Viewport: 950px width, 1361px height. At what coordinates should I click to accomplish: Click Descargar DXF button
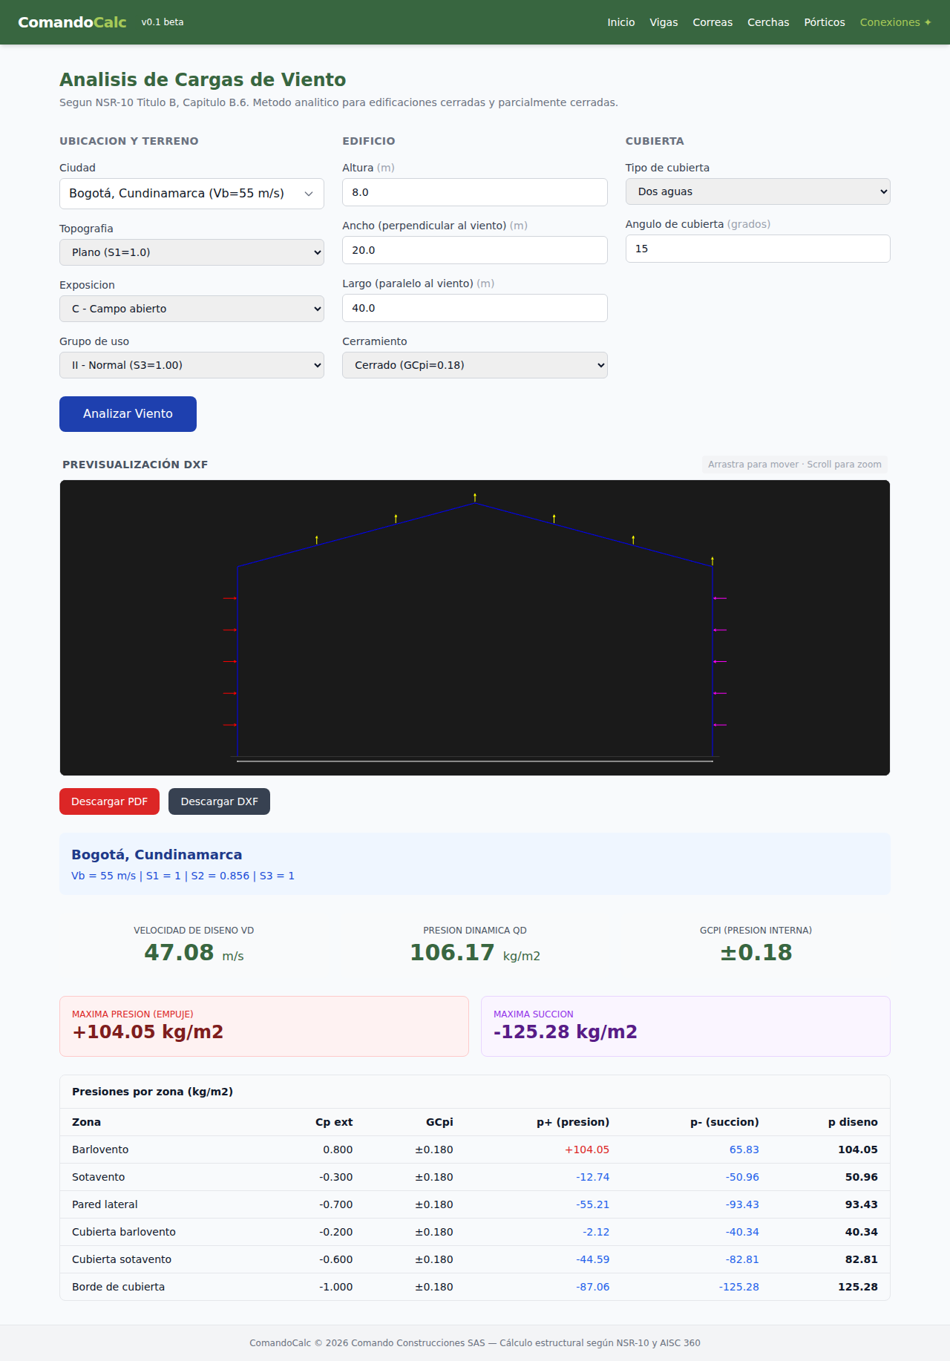(x=219, y=801)
